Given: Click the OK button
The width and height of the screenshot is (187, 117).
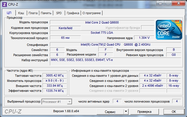Looking at the screenshot, I should pyautogui.click(x=174, y=112).
